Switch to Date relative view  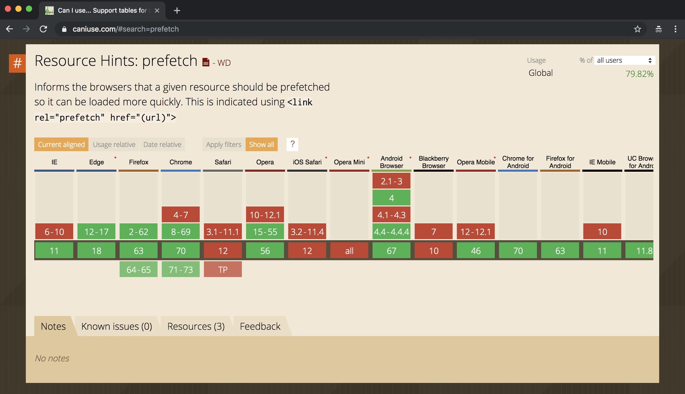162,145
